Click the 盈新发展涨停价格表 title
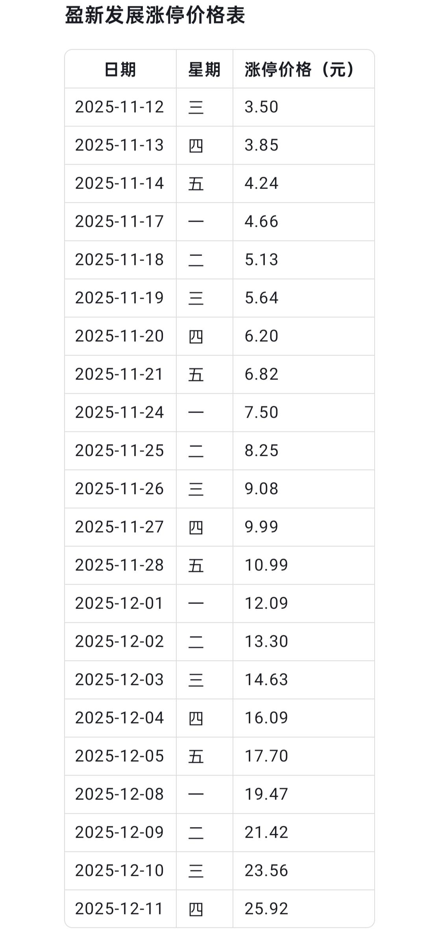The width and height of the screenshot is (425, 940). (x=155, y=16)
